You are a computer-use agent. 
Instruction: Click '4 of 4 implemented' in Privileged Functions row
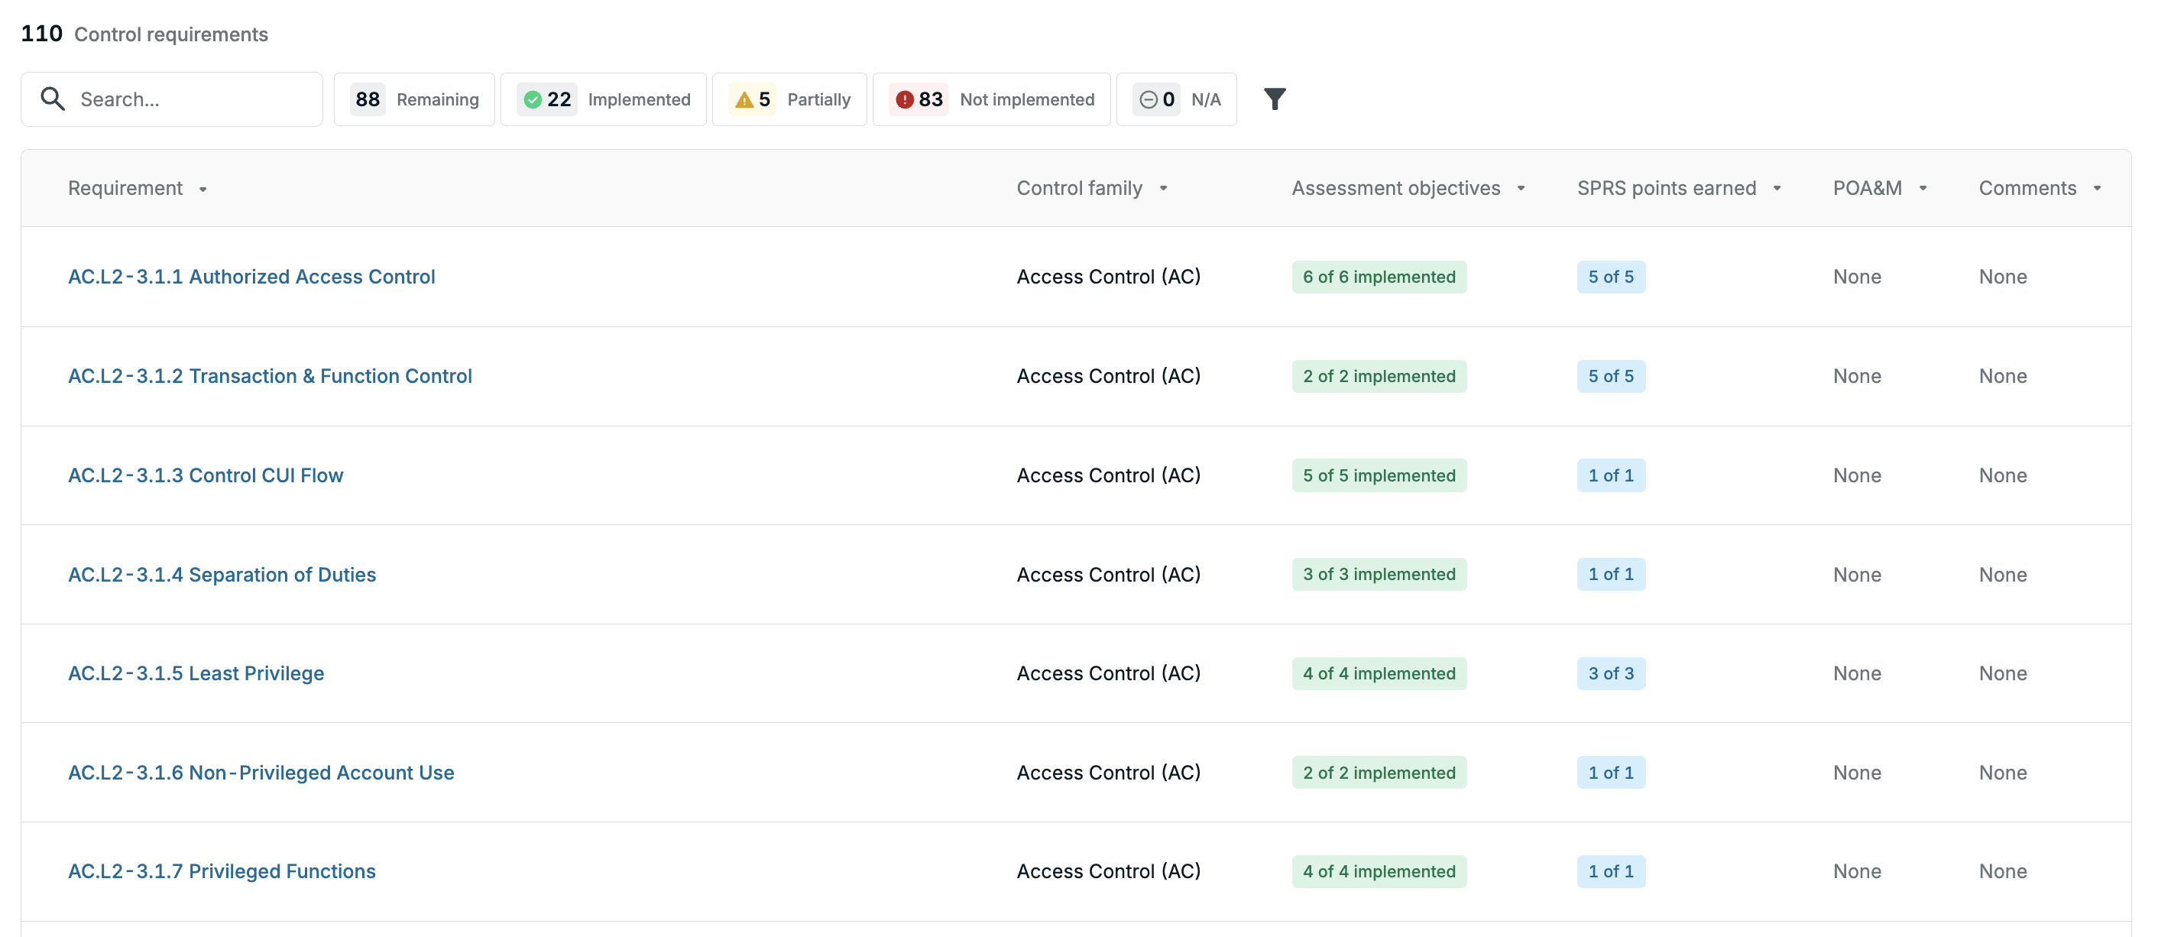pos(1379,871)
